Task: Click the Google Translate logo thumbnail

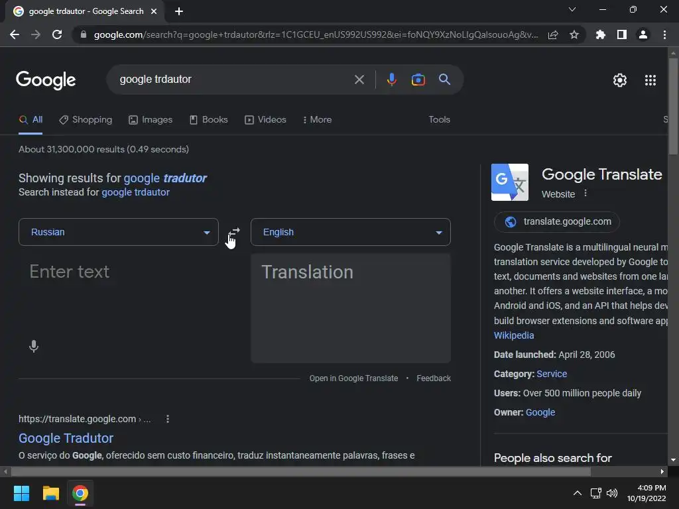Action: pyautogui.click(x=510, y=182)
